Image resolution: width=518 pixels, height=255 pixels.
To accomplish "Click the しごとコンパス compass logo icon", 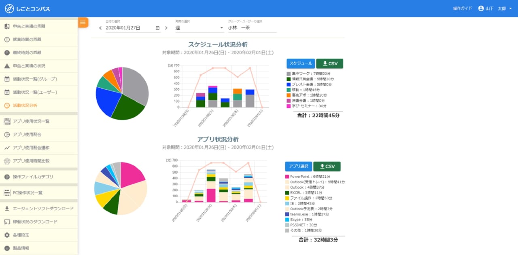I will click(x=9, y=8).
